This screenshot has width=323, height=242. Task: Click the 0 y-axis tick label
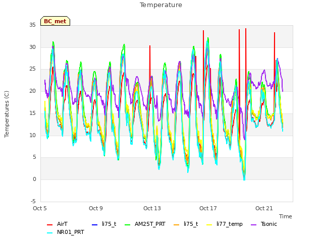(x=34, y=179)
